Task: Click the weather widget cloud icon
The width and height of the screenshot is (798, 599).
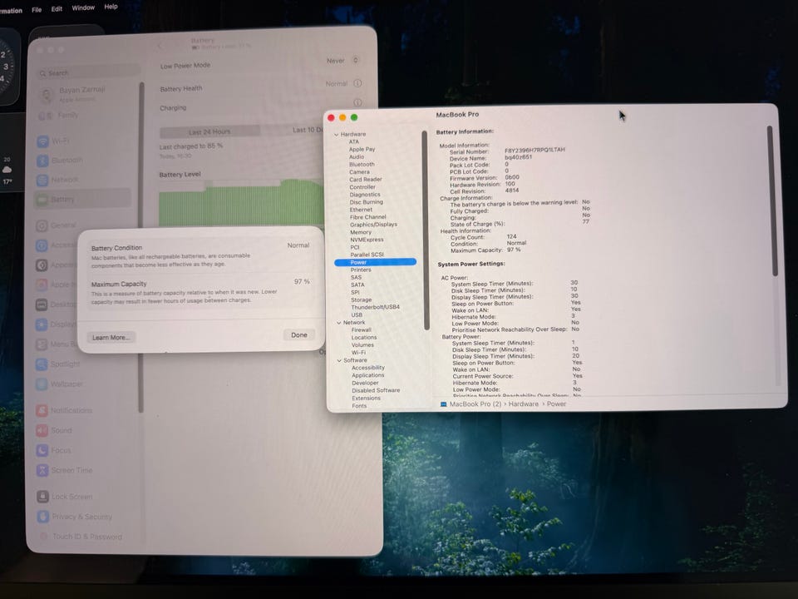Action: 7,170
